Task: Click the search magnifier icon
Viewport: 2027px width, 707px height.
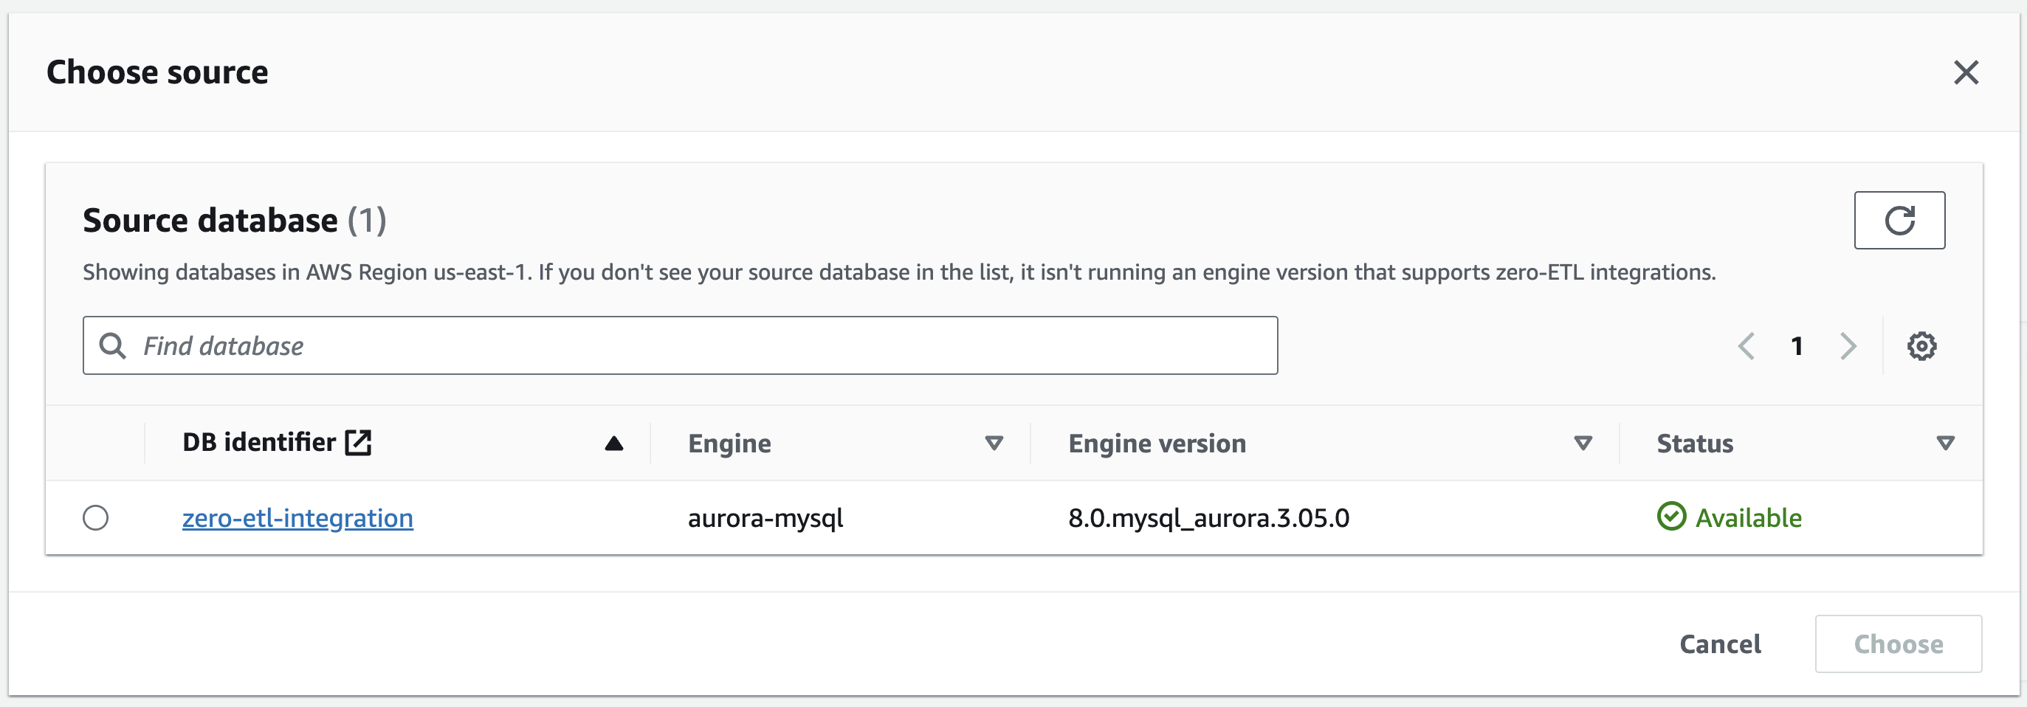Action: click(112, 346)
